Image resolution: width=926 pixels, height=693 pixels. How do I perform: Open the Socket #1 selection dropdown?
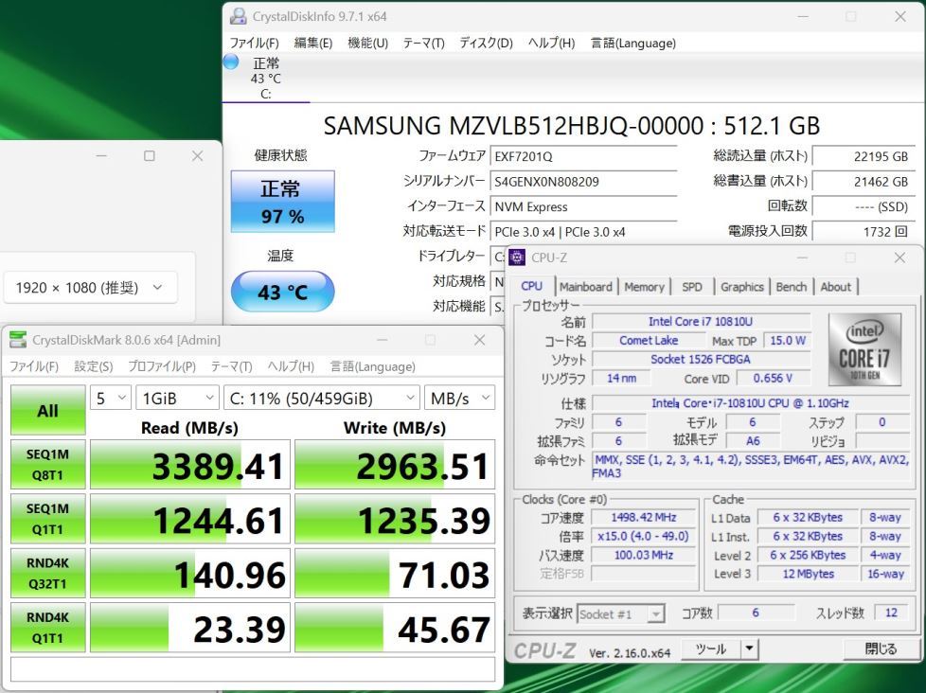click(x=621, y=613)
